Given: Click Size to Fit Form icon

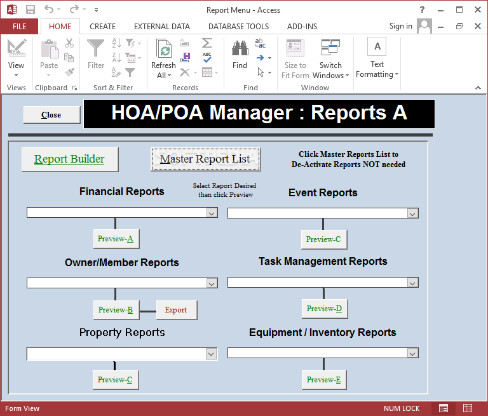Looking at the screenshot, I should coord(295,48).
